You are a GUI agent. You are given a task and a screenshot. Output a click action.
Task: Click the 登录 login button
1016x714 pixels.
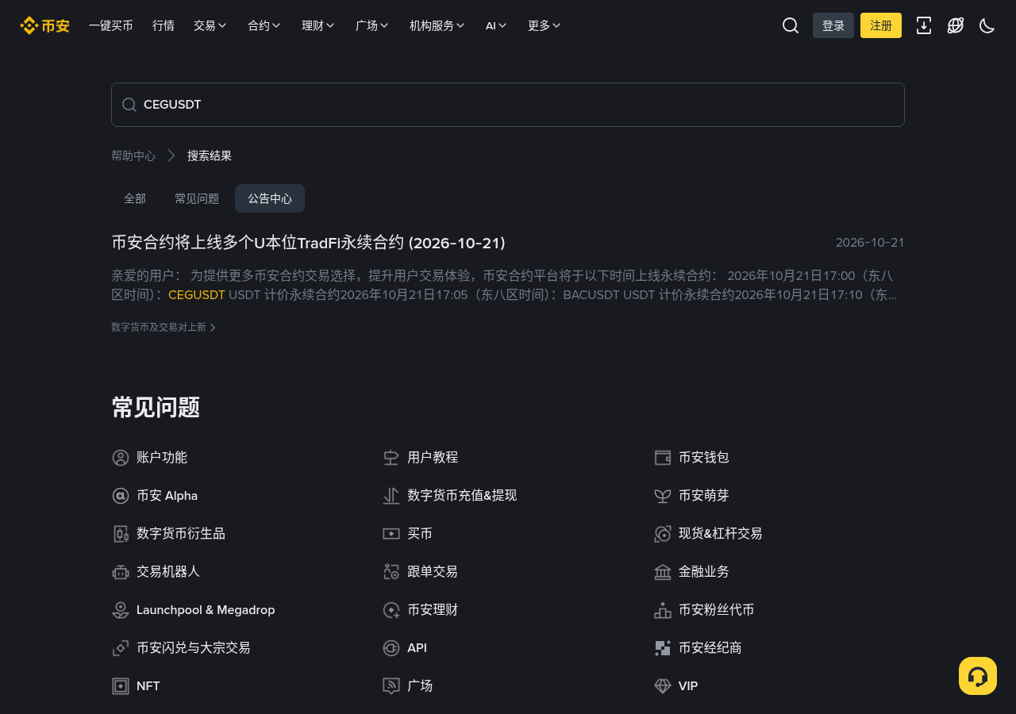833,25
